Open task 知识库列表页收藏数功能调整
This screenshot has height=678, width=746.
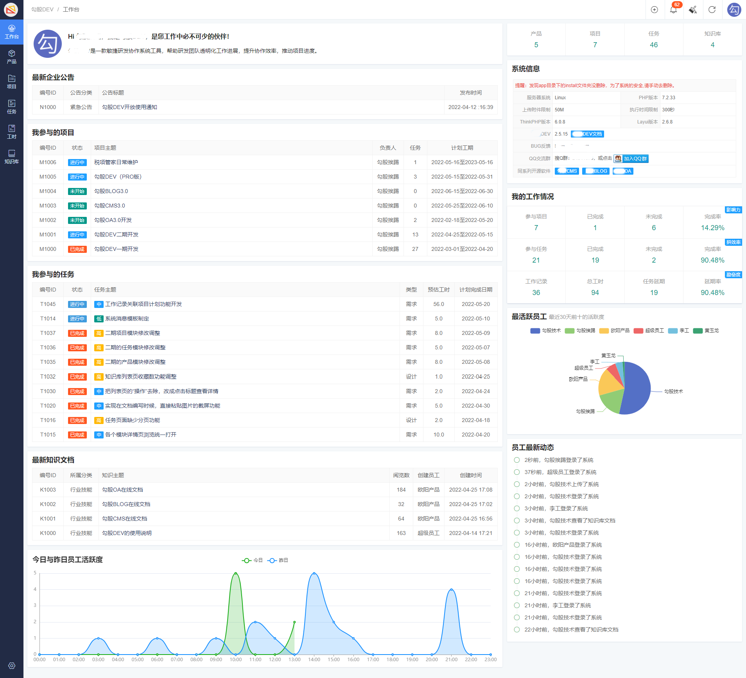click(x=141, y=377)
